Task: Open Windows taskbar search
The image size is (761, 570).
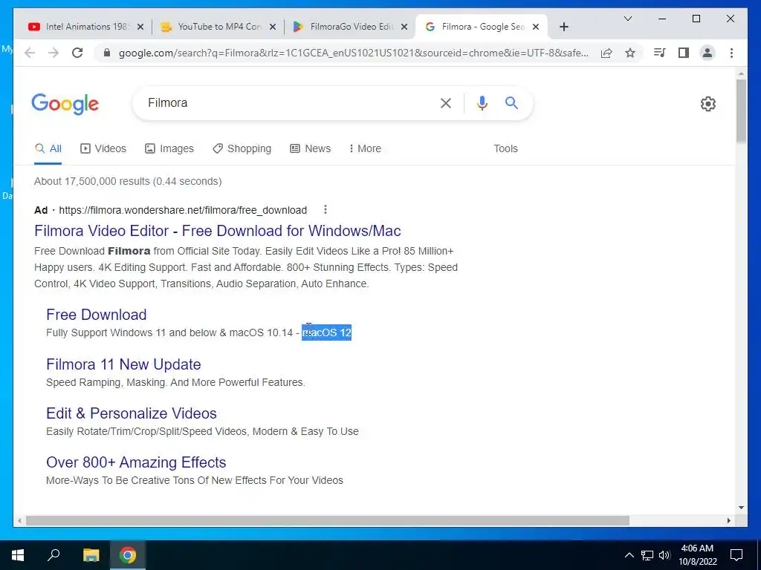Action: coord(54,555)
